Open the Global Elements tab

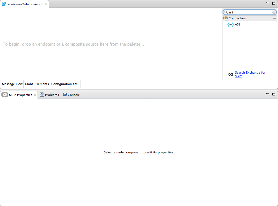37,84
